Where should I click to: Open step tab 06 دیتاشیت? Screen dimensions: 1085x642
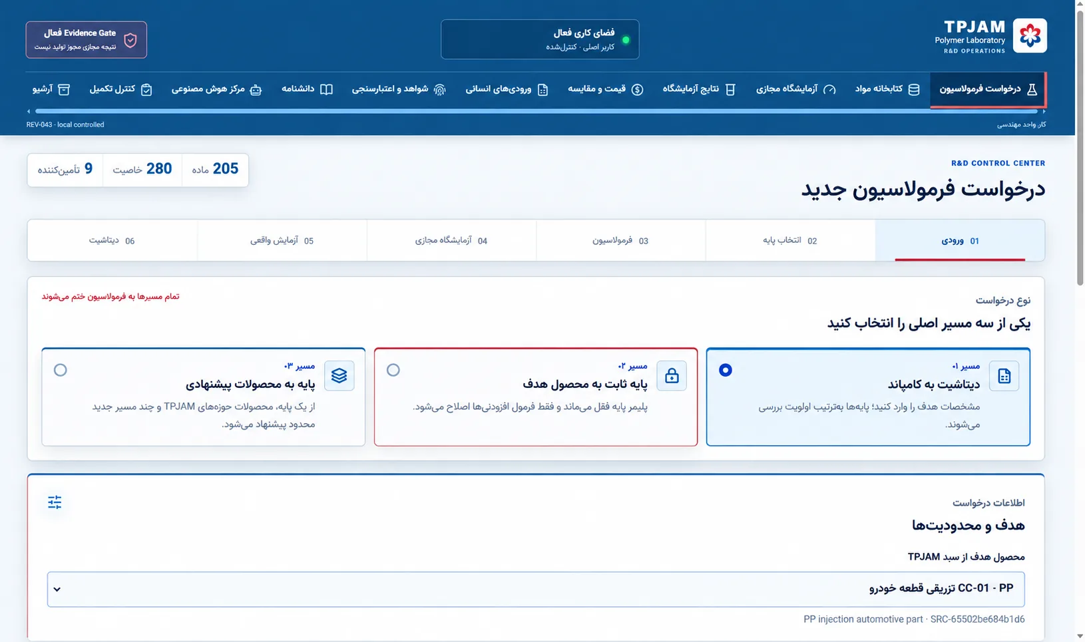[112, 241]
